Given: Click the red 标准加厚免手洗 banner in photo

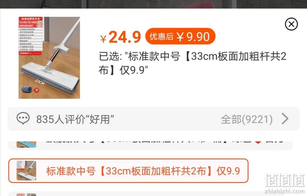Looking at the screenshot, I should pos(30,18).
